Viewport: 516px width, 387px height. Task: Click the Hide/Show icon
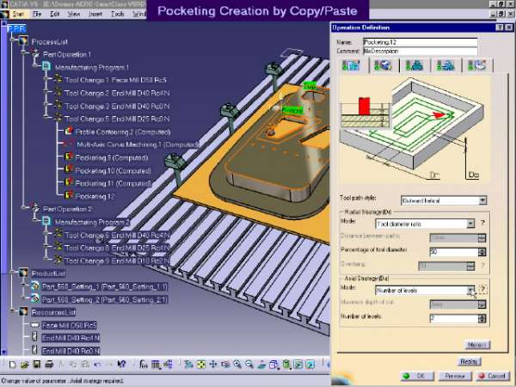(x=298, y=365)
